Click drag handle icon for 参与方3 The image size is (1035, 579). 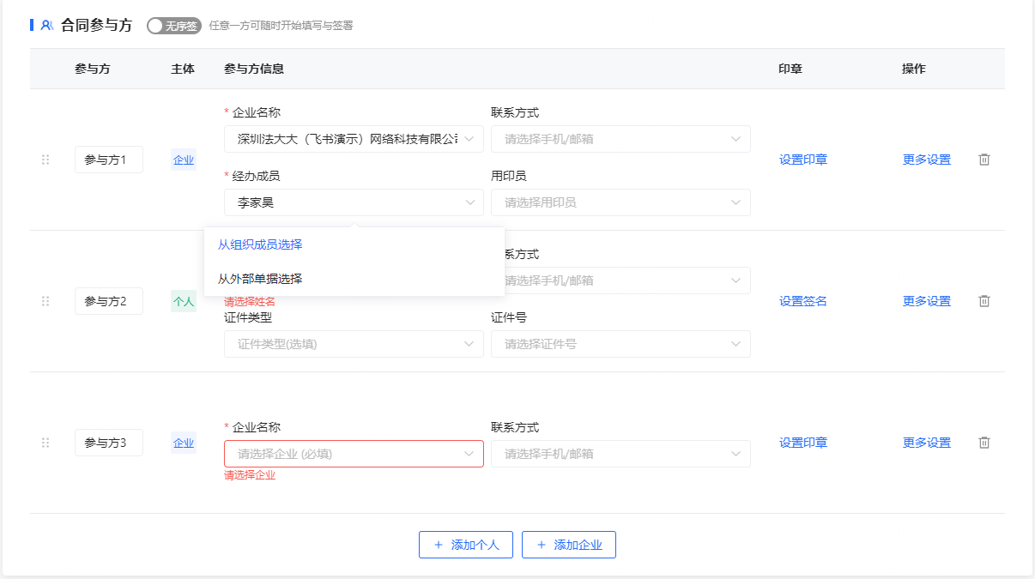pos(45,443)
